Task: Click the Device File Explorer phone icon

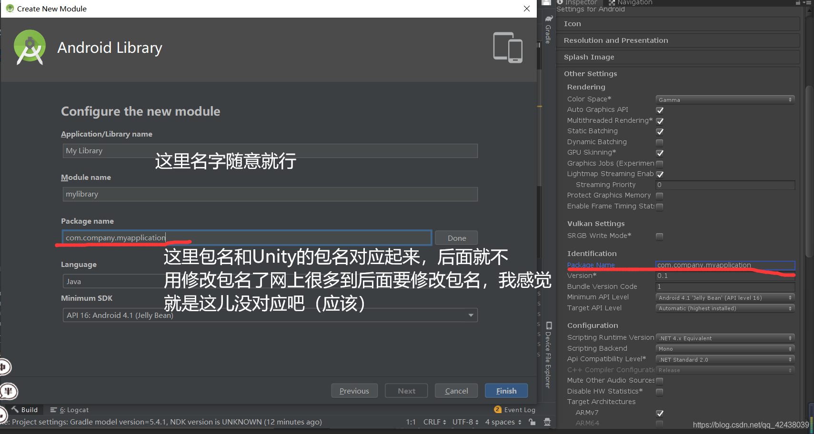Action: coord(549,325)
